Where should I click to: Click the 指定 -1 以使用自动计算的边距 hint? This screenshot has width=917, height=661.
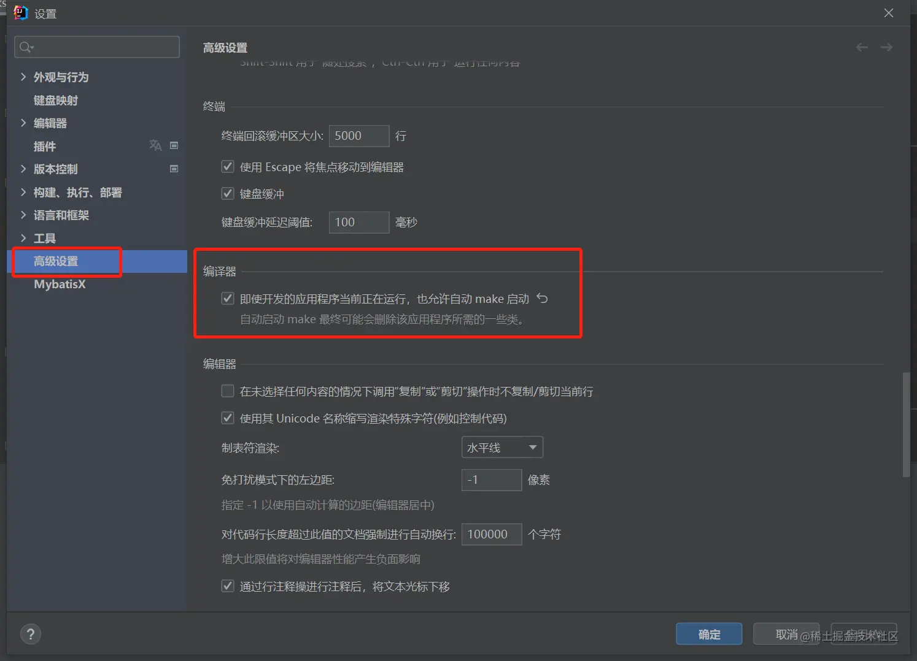[328, 505]
